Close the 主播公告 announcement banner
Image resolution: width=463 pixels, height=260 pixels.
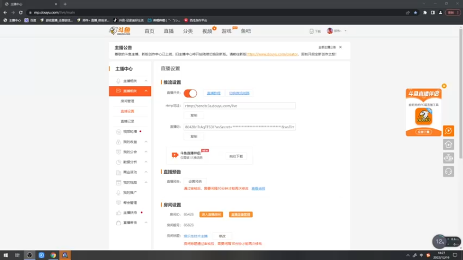pos(340,47)
